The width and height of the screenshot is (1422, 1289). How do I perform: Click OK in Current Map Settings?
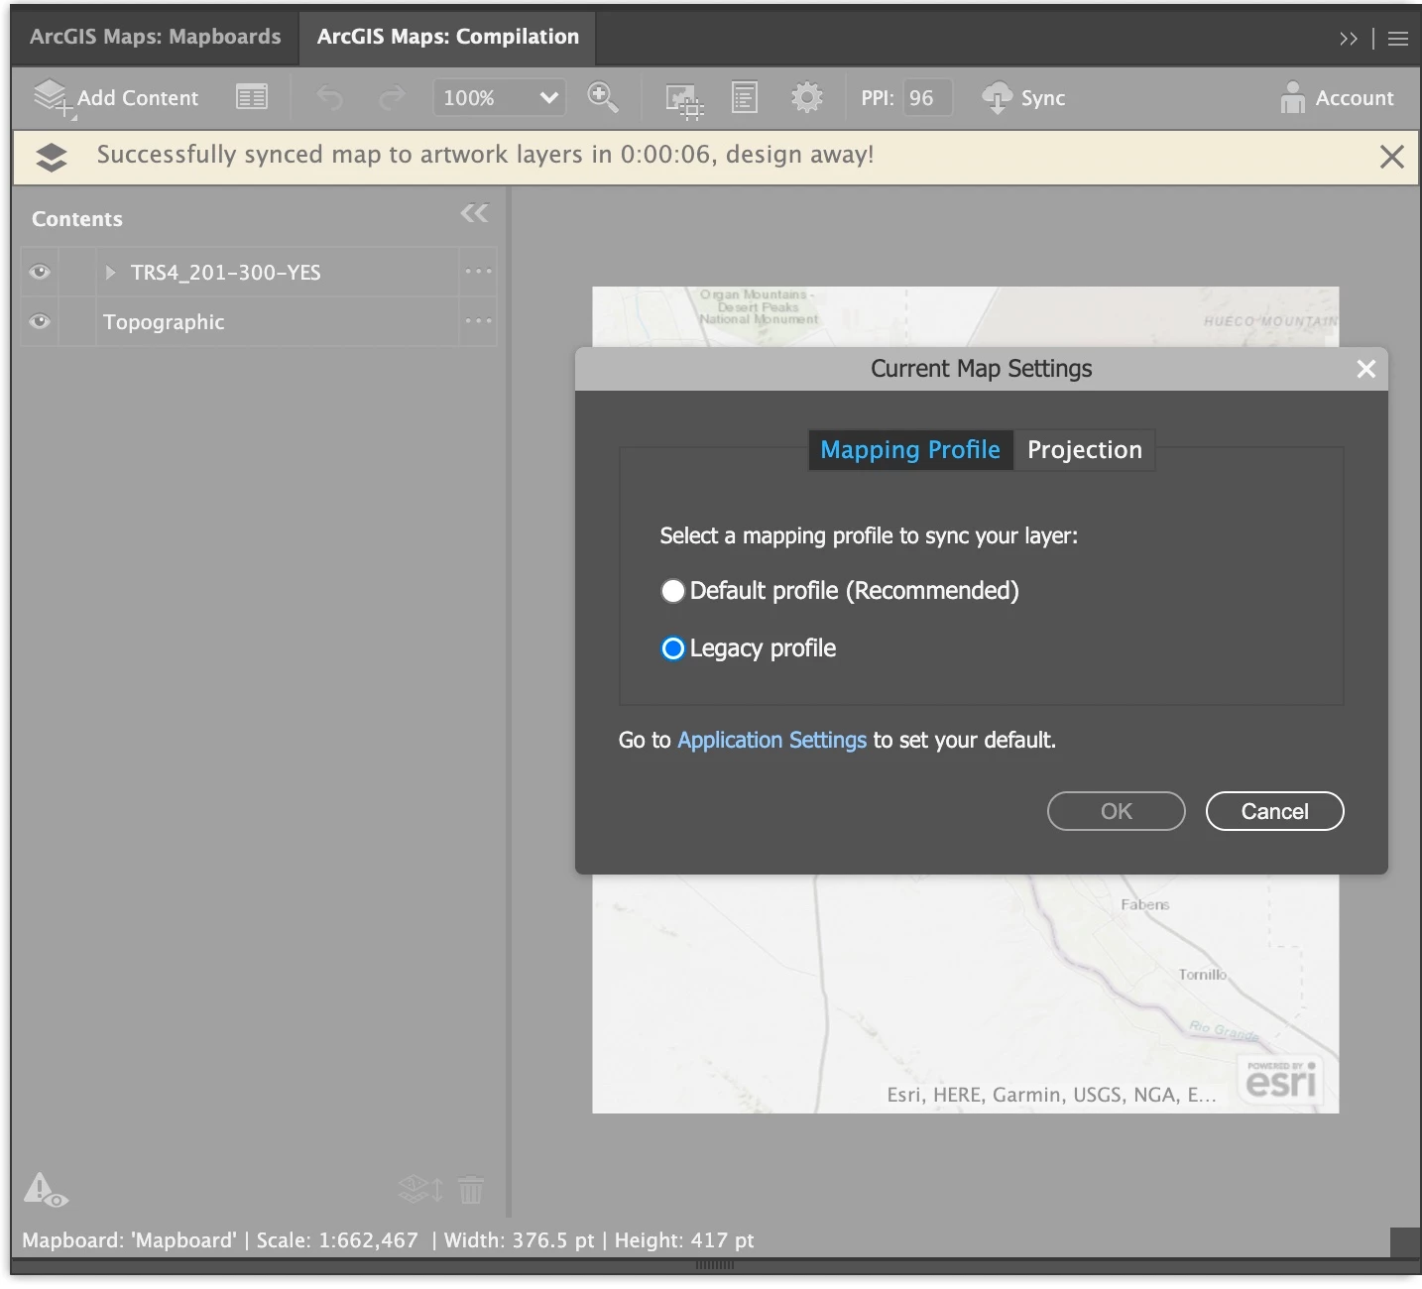(1117, 811)
